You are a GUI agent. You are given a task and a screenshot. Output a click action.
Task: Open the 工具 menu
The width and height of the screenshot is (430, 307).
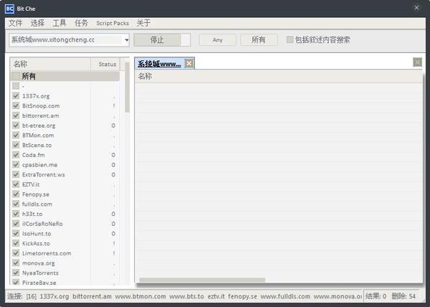click(x=59, y=24)
